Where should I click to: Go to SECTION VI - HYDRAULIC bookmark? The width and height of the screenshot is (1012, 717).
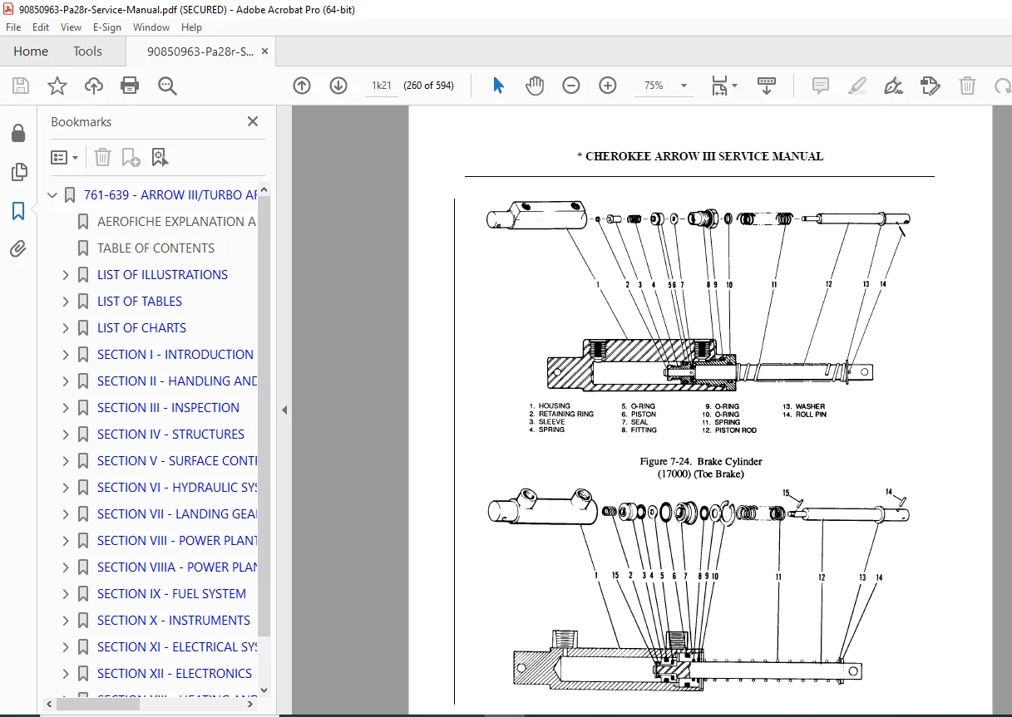coord(177,488)
